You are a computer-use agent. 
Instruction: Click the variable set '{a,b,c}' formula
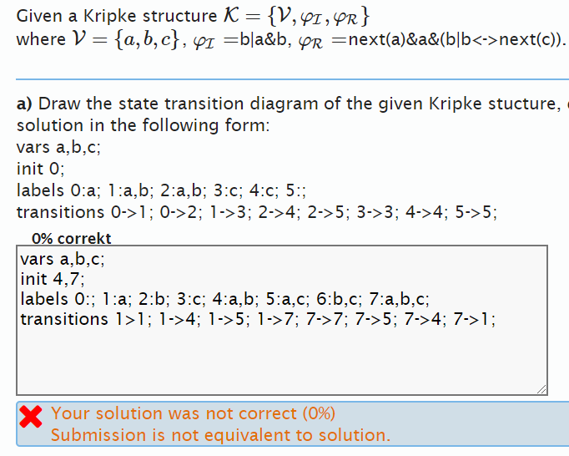[x=147, y=39]
